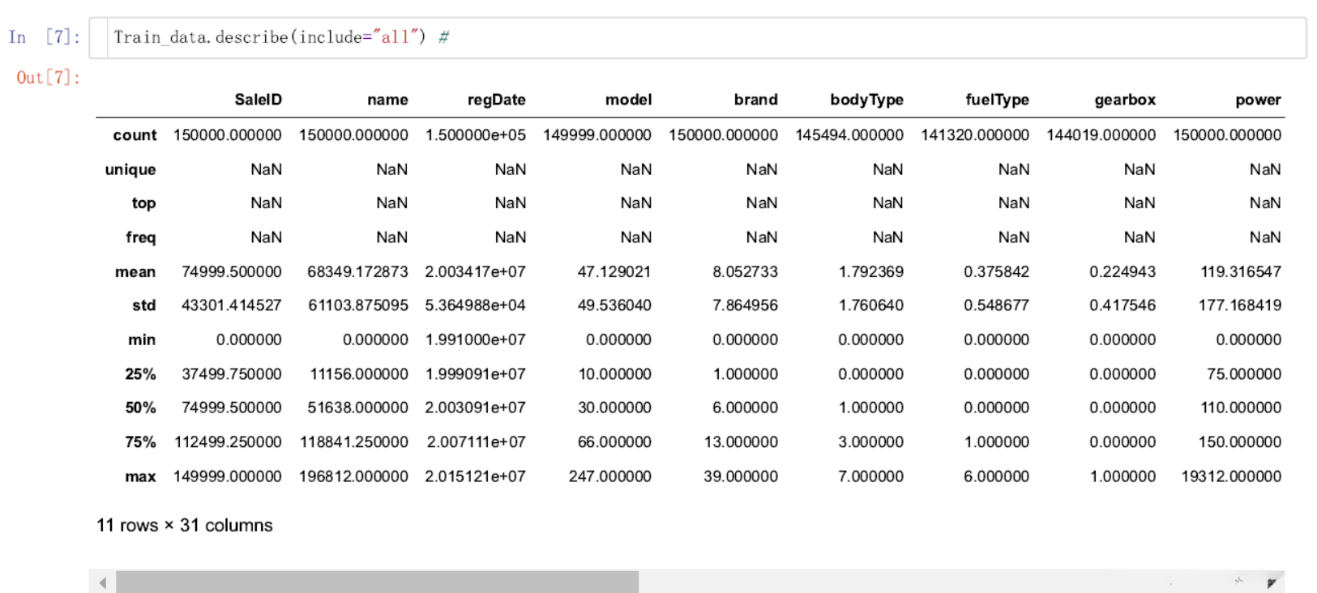Click the In [7] input prompt
The width and height of the screenshot is (1317, 593).
pyautogui.click(x=45, y=37)
